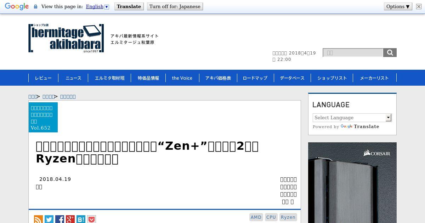
Task: Click the Corsair advertisement banner
Action: coord(352,183)
